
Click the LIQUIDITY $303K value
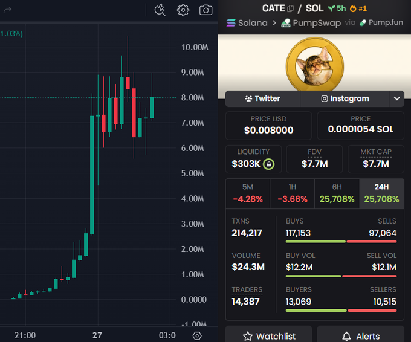pyautogui.click(x=246, y=164)
